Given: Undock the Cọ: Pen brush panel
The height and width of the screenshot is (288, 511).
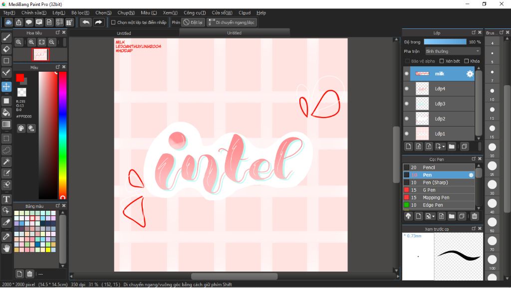Looking at the screenshot, I should [x=474, y=159].
